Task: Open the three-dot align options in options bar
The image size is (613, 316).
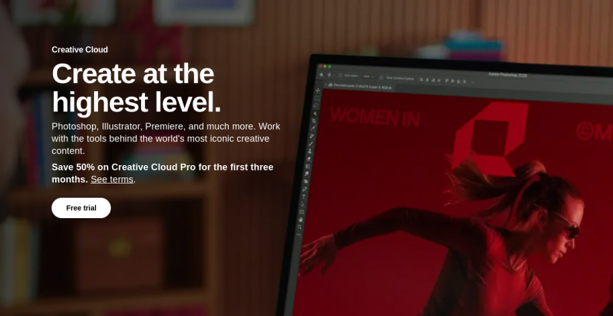Action: pyautogui.click(x=472, y=82)
